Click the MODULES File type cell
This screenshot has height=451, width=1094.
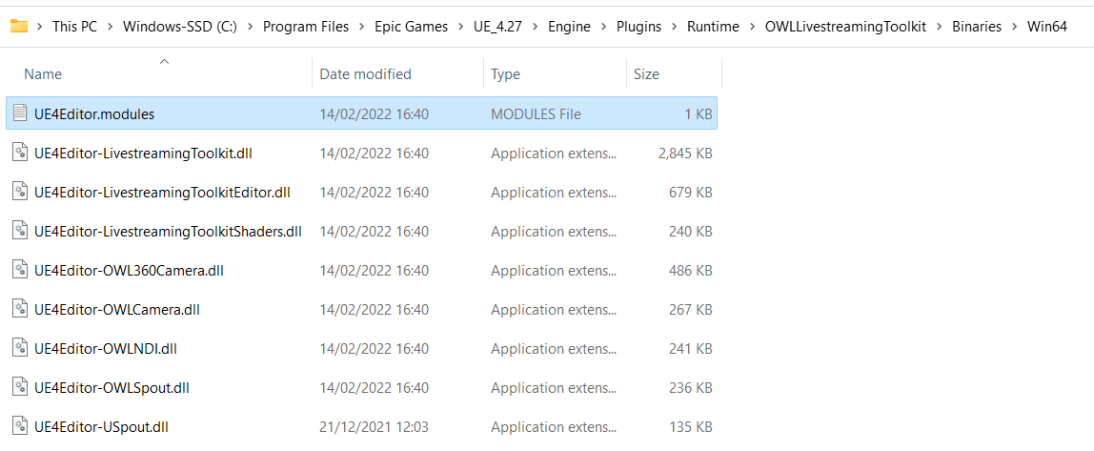click(x=536, y=113)
